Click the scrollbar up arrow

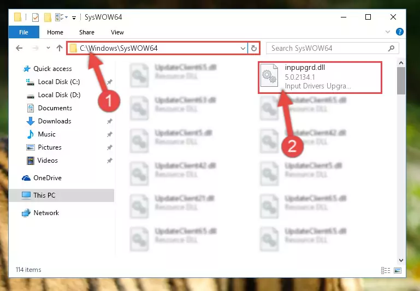point(401,63)
